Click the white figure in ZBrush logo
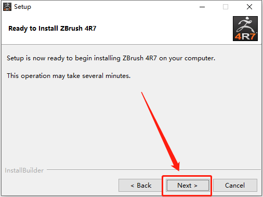 (245, 24)
